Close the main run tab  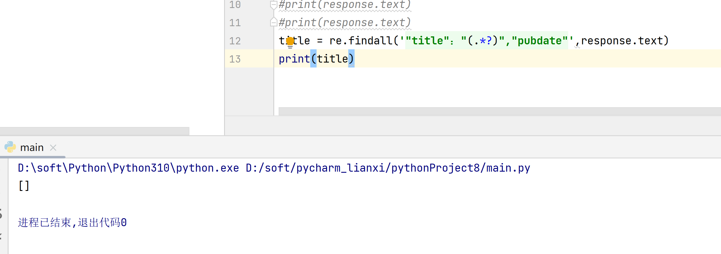(x=53, y=148)
